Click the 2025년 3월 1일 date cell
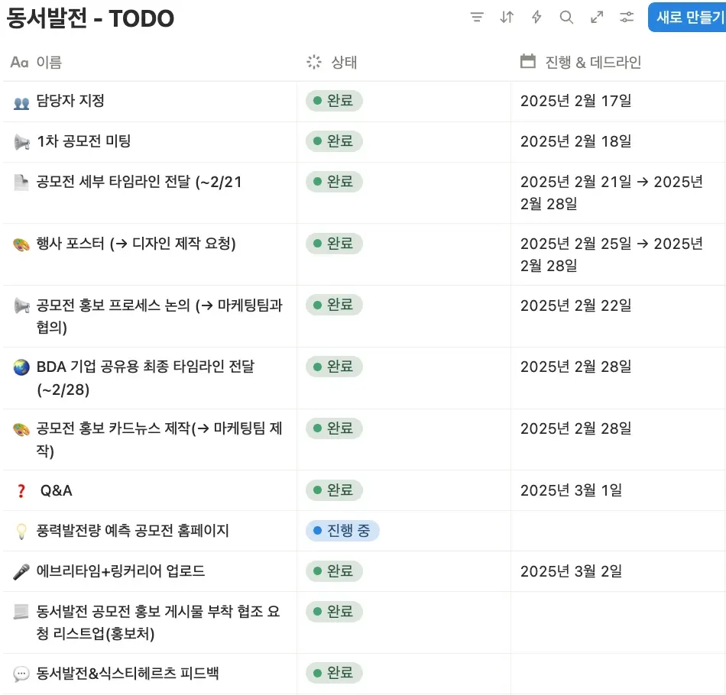 tap(571, 490)
